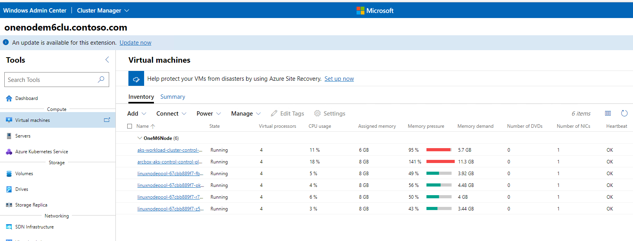This screenshot has height=241, width=633.
Task: Click the update info icon
Action: pyautogui.click(x=6, y=42)
